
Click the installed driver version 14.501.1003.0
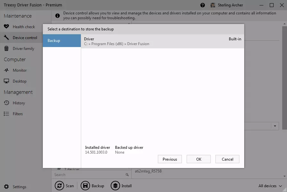point(96,152)
